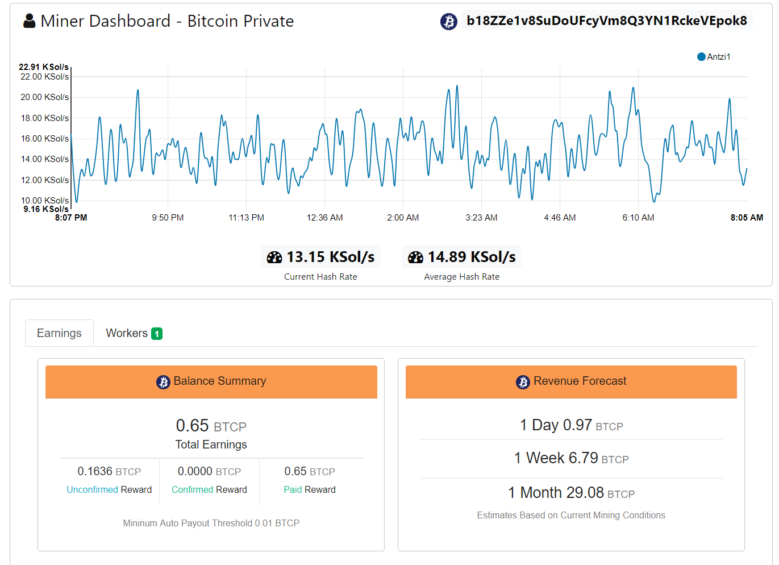
Task: Click the Mininum Auto Payout Threshold text
Action: (x=211, y=523)
